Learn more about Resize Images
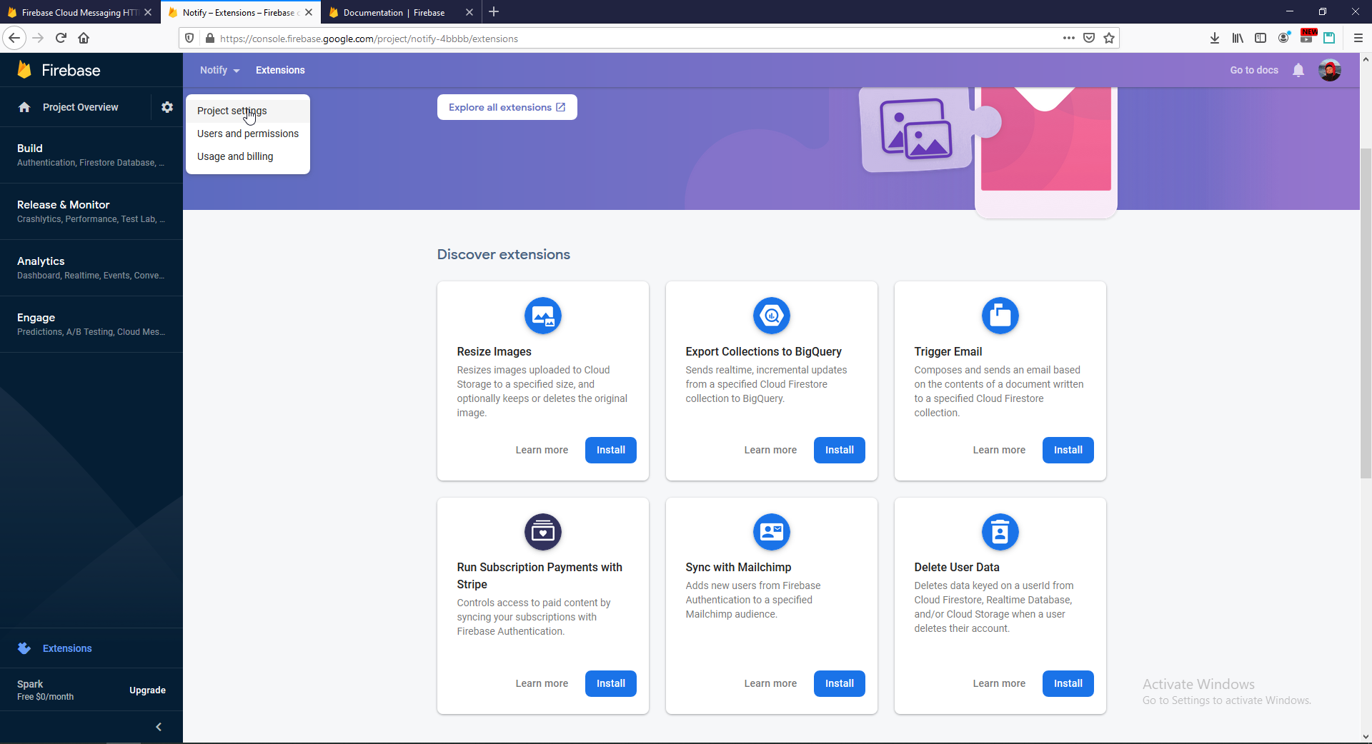 542,450
